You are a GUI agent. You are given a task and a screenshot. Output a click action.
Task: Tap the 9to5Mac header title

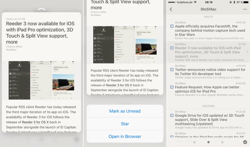click(x=208, y=9)
